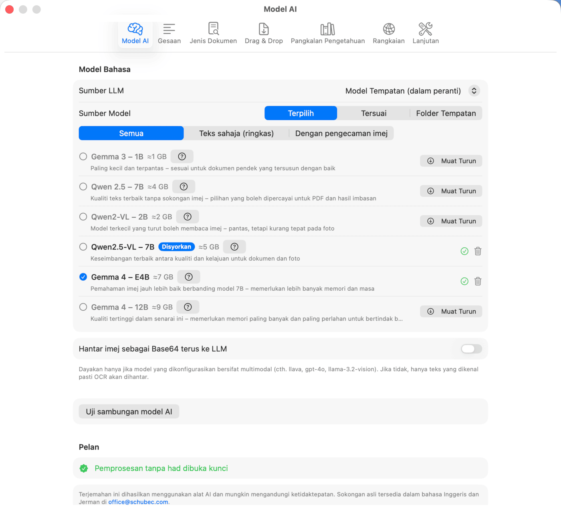Show Semua models filter
Image resolution: width=561 pixels, height=512 pixels.
pyautogui.click(x=131, y=133)
